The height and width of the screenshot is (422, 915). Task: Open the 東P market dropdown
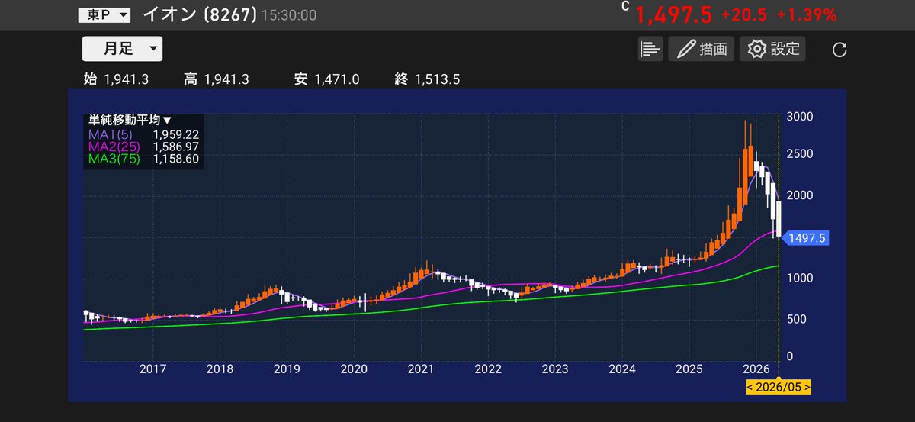pos(104,14)
